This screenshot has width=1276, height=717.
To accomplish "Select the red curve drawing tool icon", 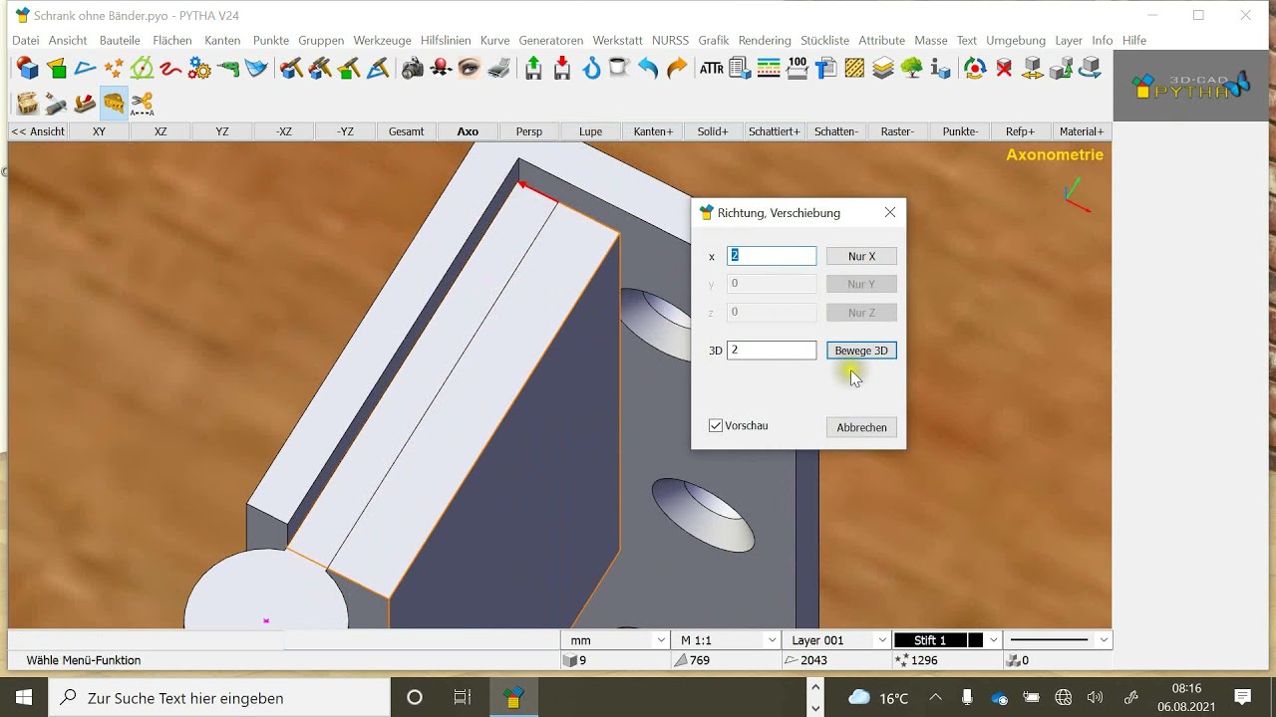I will pos(170,69).
